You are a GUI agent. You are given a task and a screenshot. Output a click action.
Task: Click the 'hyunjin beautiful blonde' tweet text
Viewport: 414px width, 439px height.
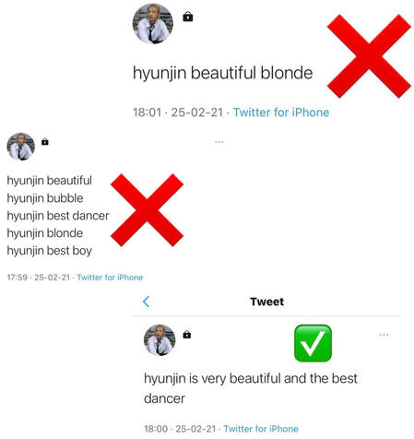222,74
